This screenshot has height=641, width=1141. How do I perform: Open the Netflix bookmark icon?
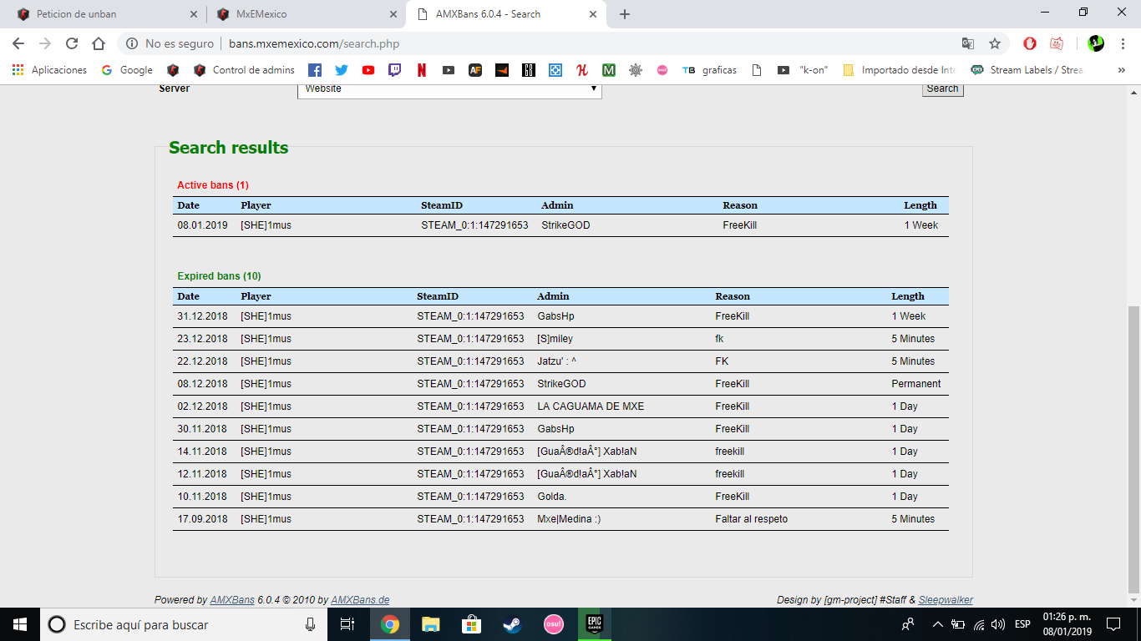coord(422,70)
